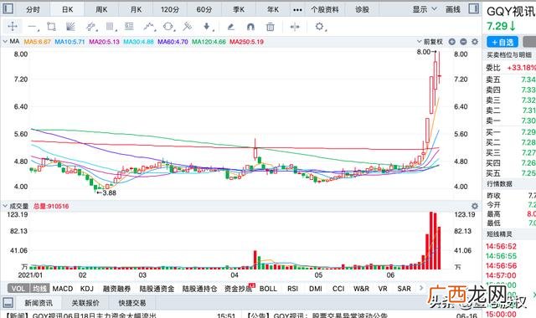This screenshot has height=318, width=536.
Task: Select the SAR indicator
Action: click(404, 289)
